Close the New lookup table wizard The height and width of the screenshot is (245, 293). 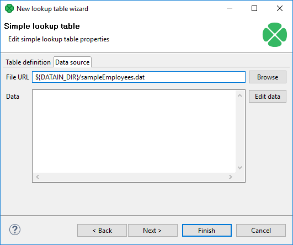click(x=280, y=8)
